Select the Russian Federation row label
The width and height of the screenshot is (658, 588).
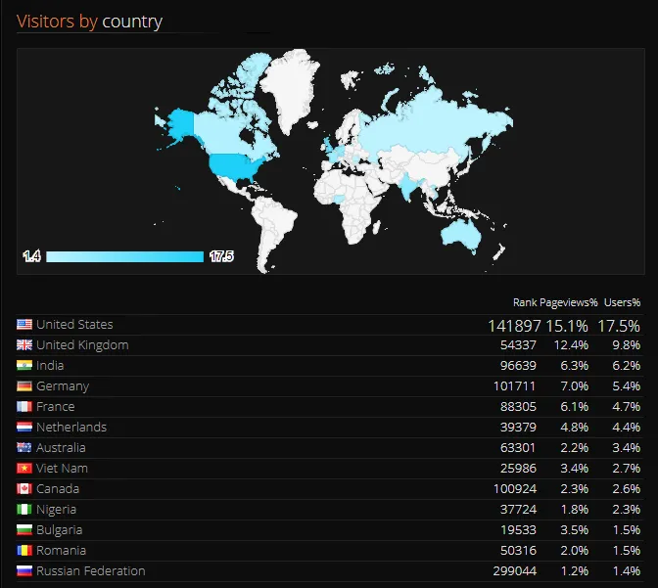pos(91,570)
